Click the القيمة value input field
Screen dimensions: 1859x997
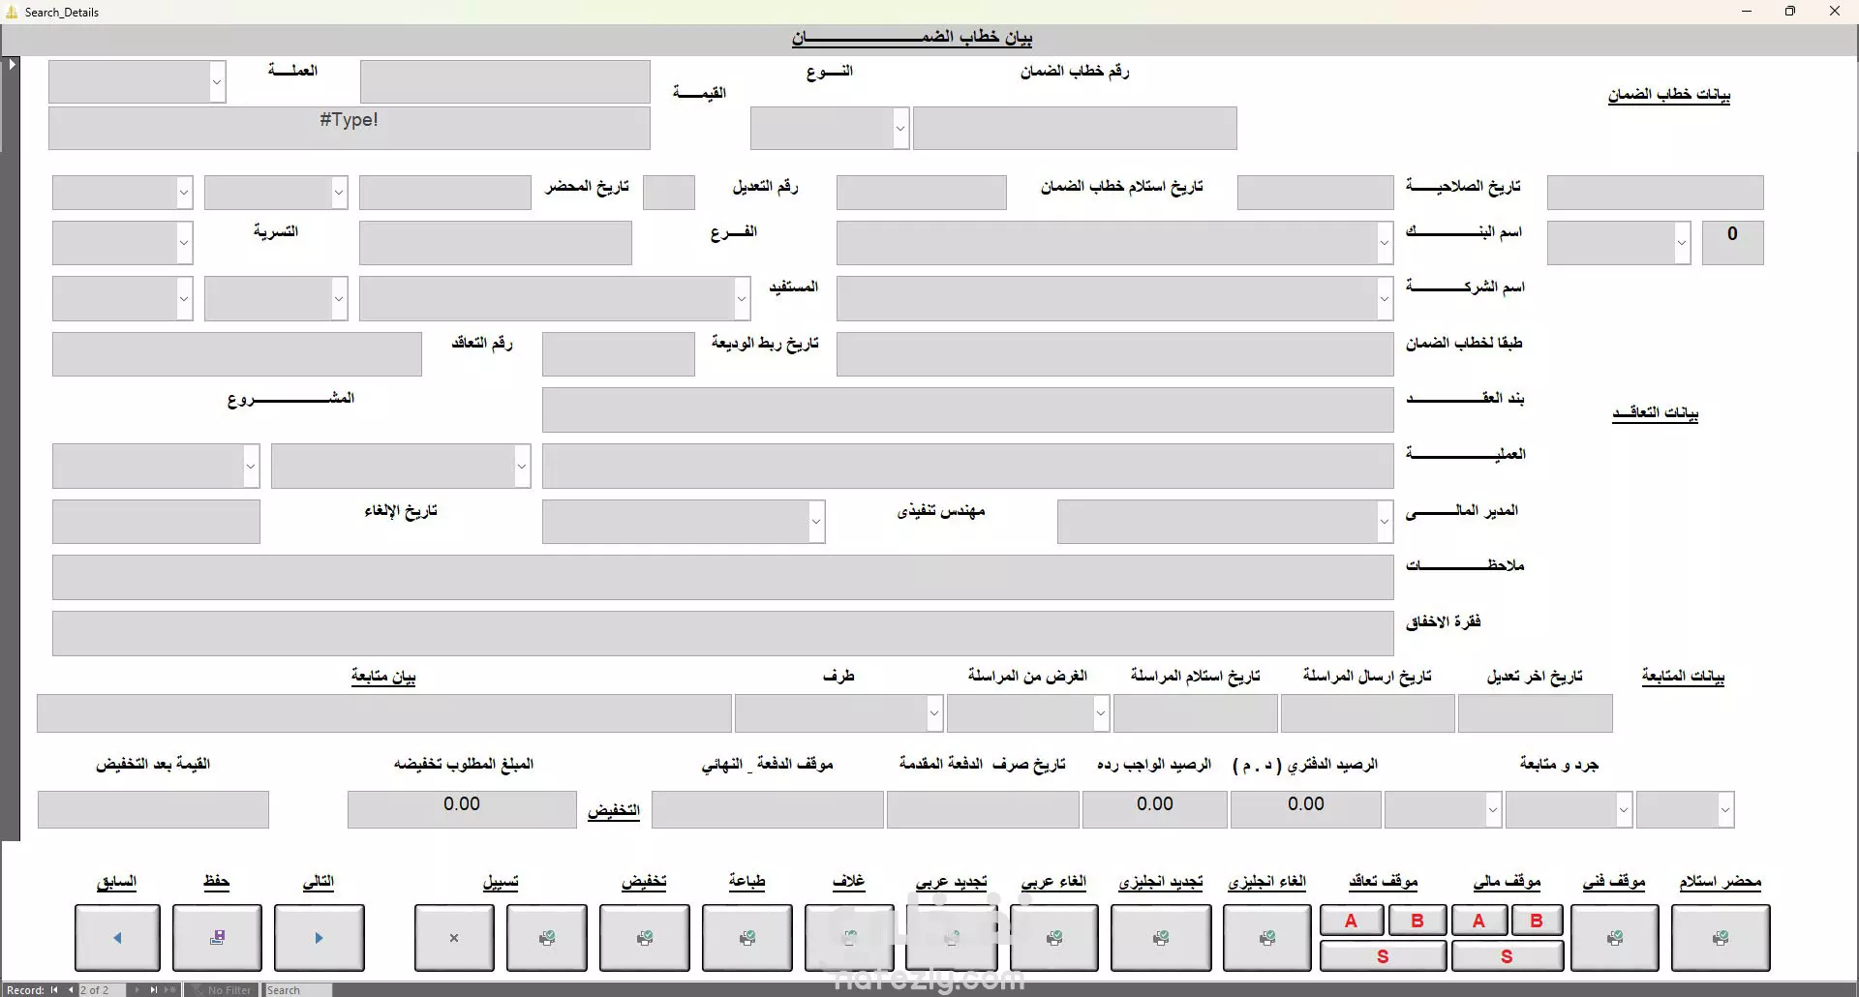coord(504,82)
